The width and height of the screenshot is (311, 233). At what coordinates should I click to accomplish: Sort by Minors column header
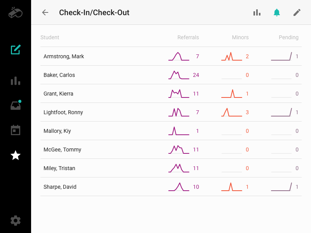(x=240, y=38)
